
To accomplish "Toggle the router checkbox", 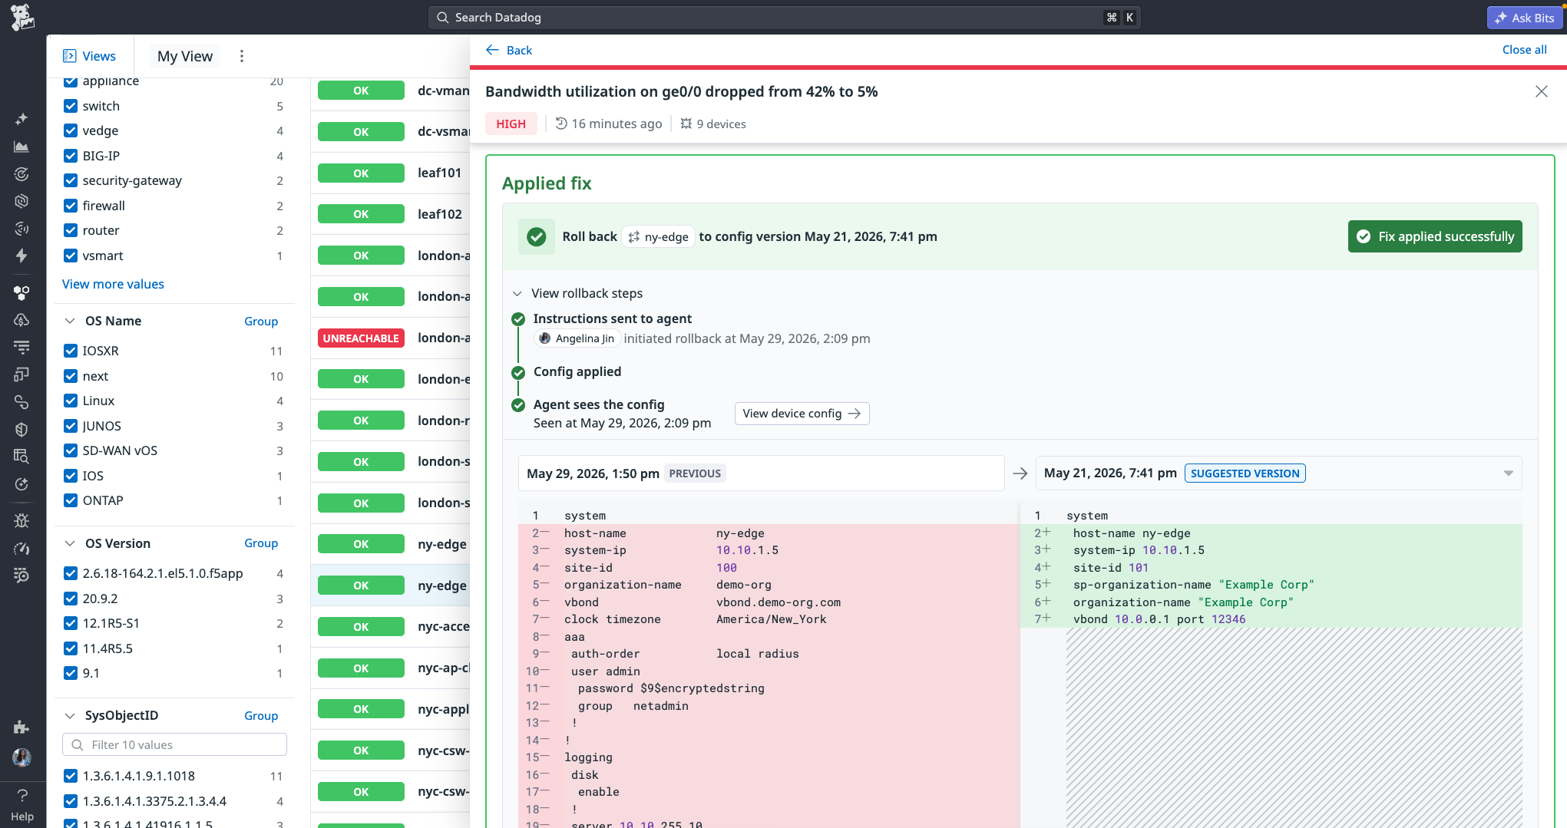I will click(71, 230).
